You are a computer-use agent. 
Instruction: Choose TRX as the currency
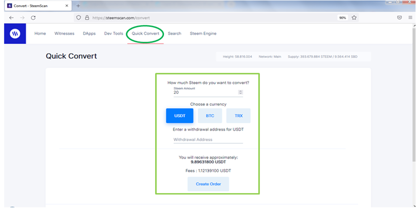tap(238, 116)
